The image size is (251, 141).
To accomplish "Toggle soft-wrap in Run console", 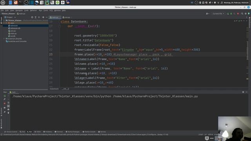I will click(x=8, y=103).
